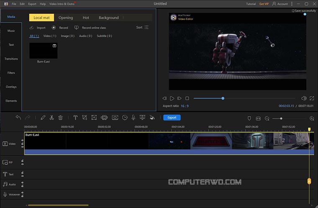The height and width of the screenshot is (208, 318).
Task: Play the preview video
Action: point(172,98)
